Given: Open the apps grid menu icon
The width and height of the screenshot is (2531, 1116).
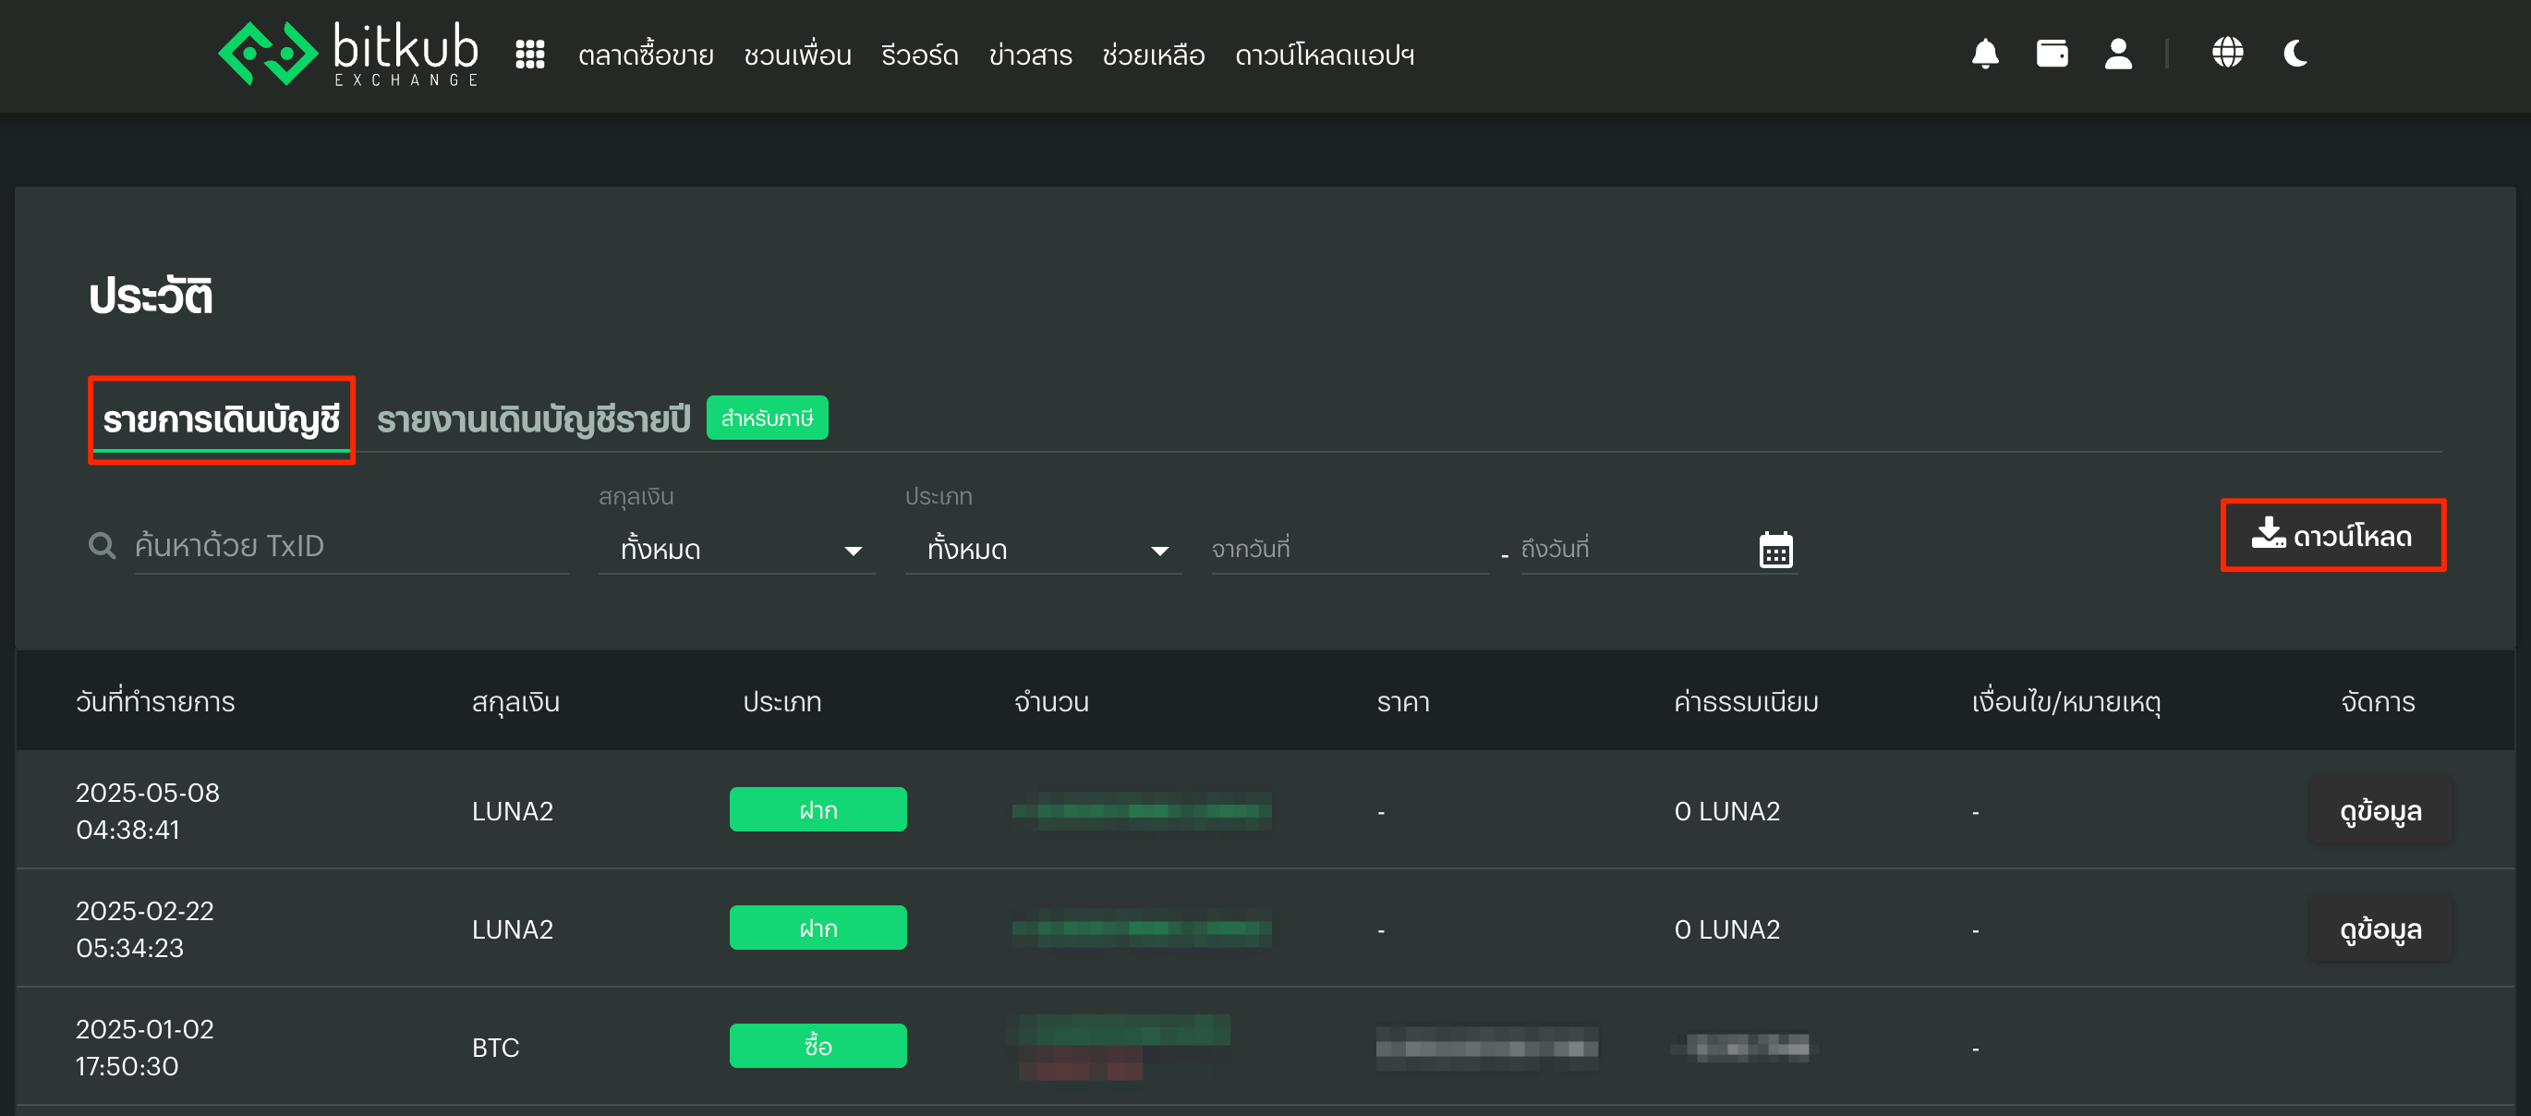Looking at the screenshot, I should (x=529, y=54).
